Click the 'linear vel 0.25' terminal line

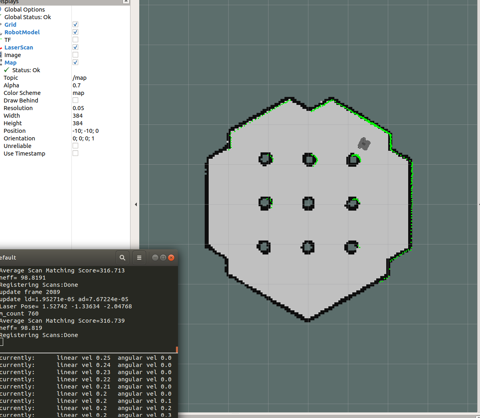[x=86, y=358]
